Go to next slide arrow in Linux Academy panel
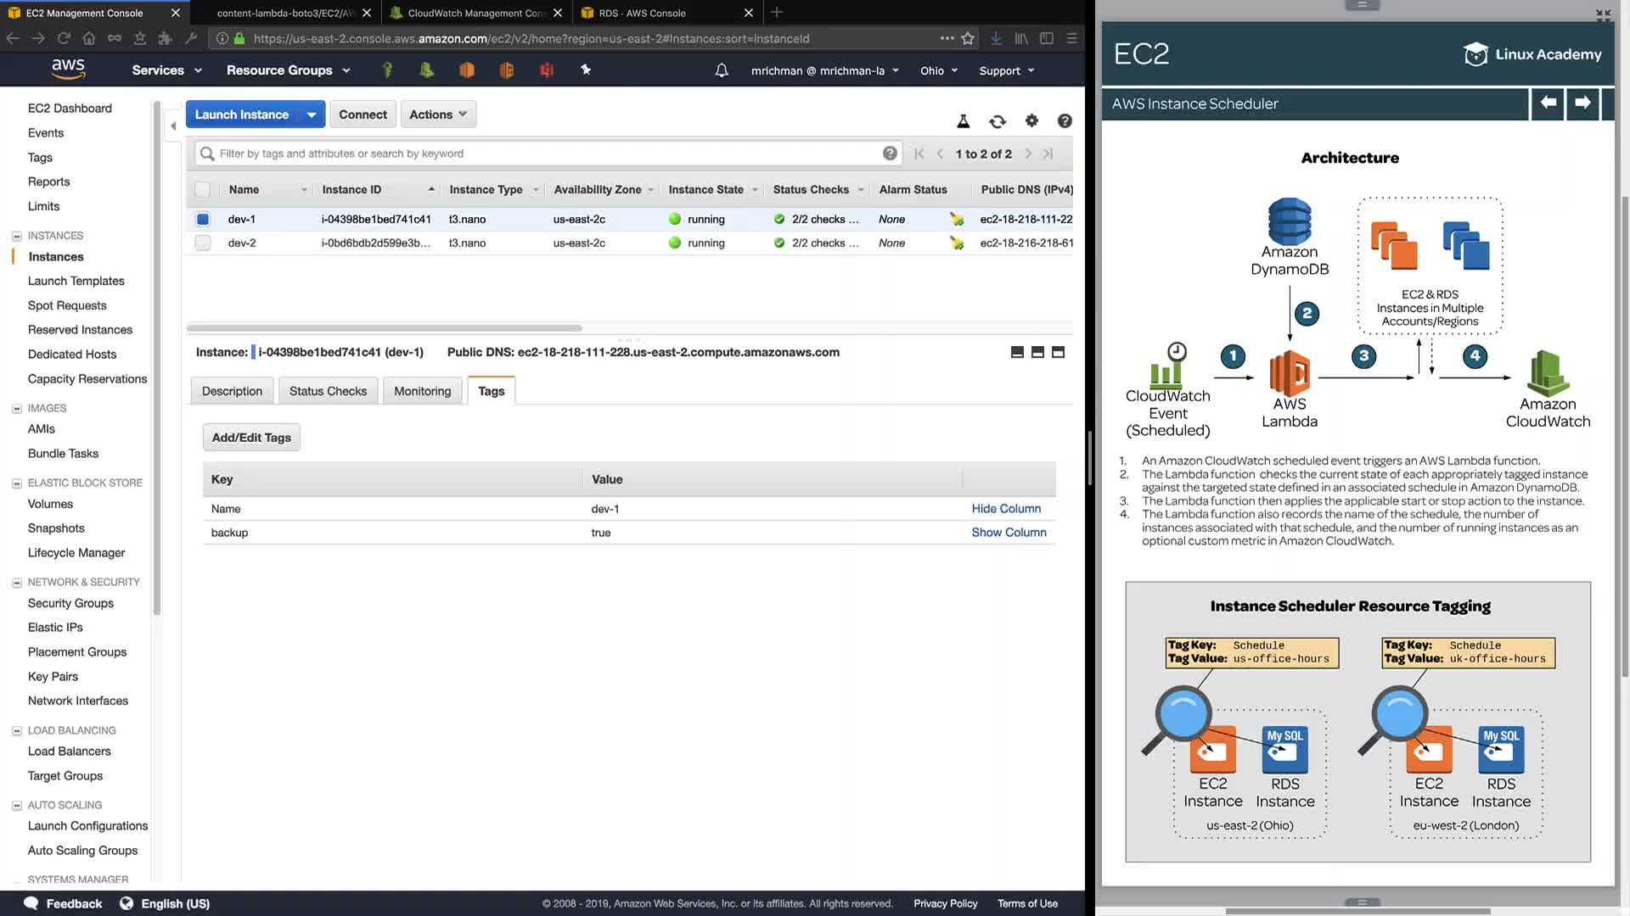1630x916 pixels. [x=1582, y=103]
